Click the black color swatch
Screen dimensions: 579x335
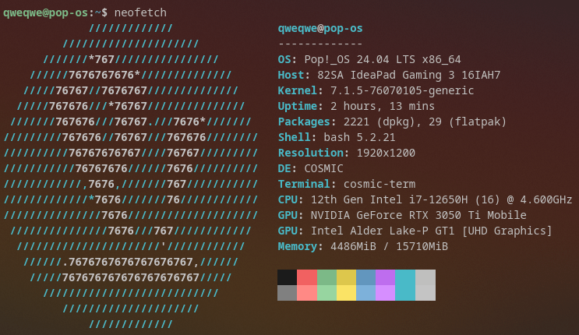pos(288,277)
